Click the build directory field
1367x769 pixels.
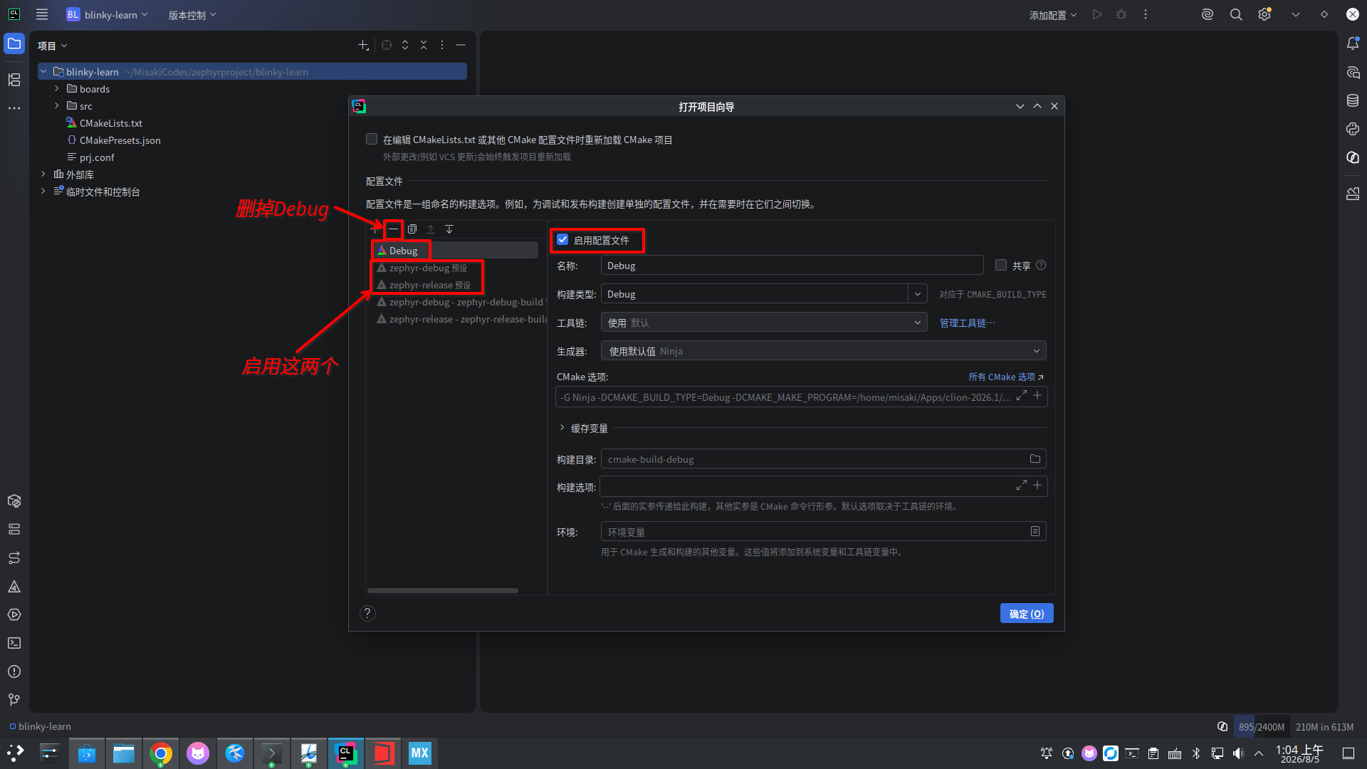tap(824, 459)
